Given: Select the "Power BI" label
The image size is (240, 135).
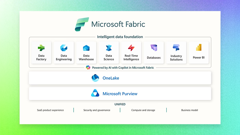Looking at the screenshot, I should [199, 57].
